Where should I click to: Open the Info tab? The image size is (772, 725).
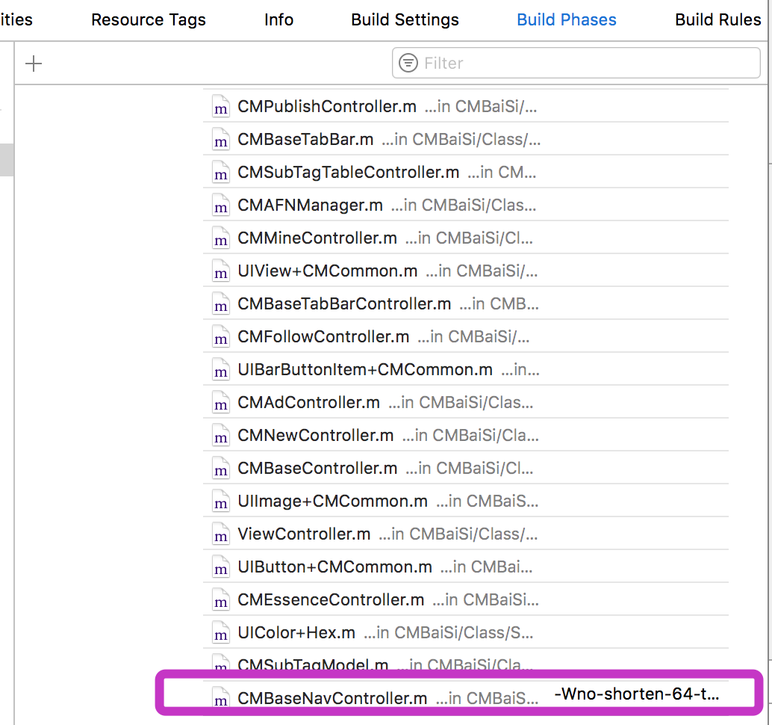coord(278,19)
